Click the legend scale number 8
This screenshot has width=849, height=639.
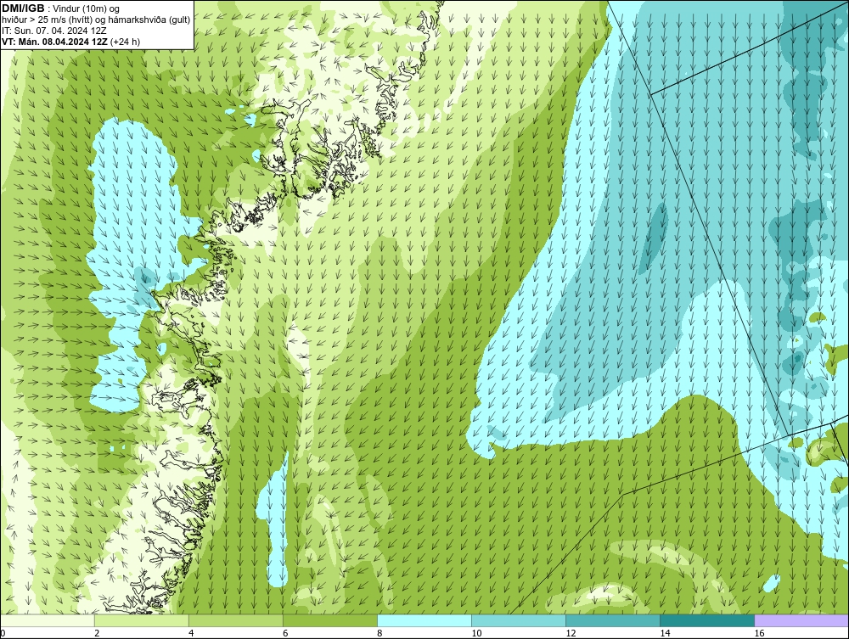[380, 633]
